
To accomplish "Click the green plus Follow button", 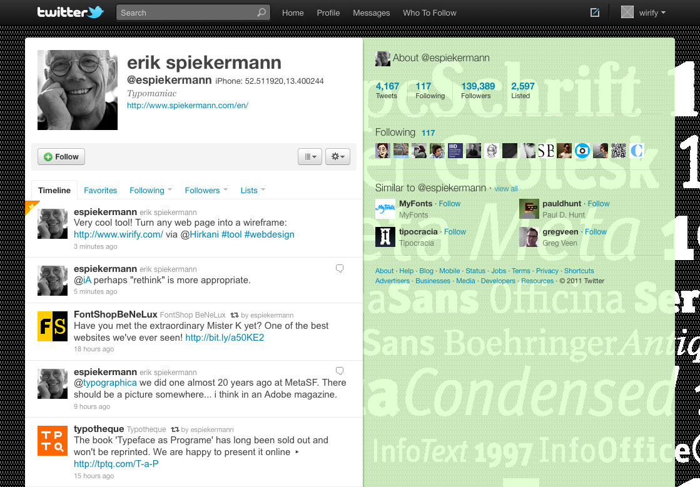I will [61, 156].
